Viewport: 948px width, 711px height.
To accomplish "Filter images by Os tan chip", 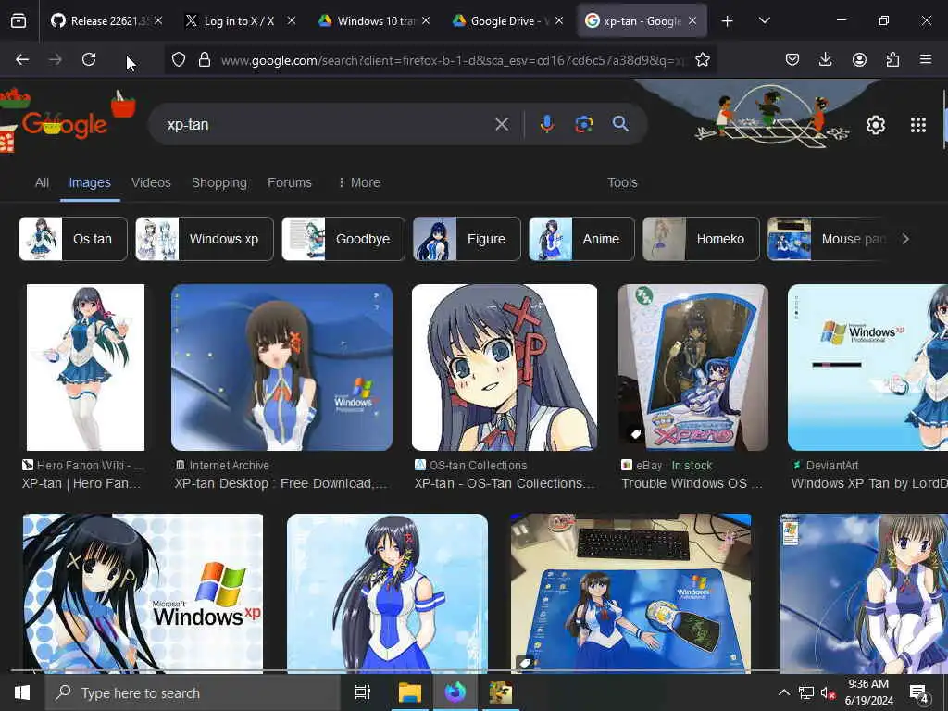I will [x=73, y=239].
